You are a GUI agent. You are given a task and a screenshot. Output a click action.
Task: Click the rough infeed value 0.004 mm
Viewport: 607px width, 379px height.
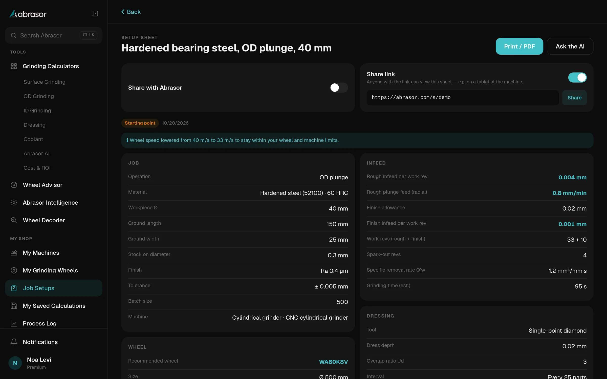click(572, 177)
